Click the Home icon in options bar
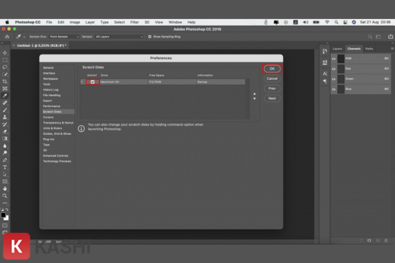This screenshot has width=395, height=263. coord(6,36)
